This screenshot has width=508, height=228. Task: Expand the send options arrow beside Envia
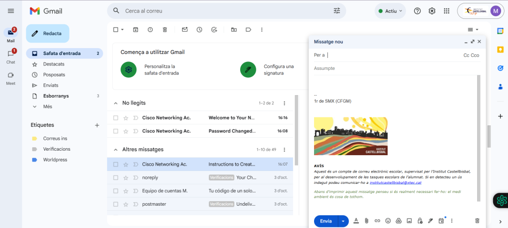click(343, 221)
